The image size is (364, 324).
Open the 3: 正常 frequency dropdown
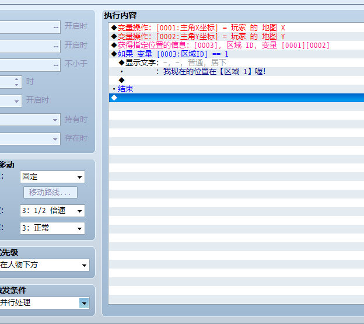coord(52,228)
